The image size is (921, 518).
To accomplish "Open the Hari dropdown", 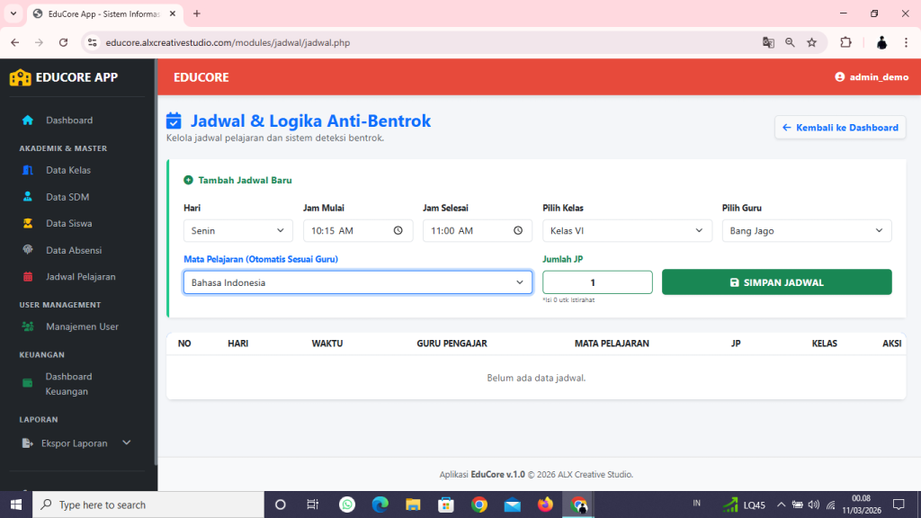I will point(237,230).
